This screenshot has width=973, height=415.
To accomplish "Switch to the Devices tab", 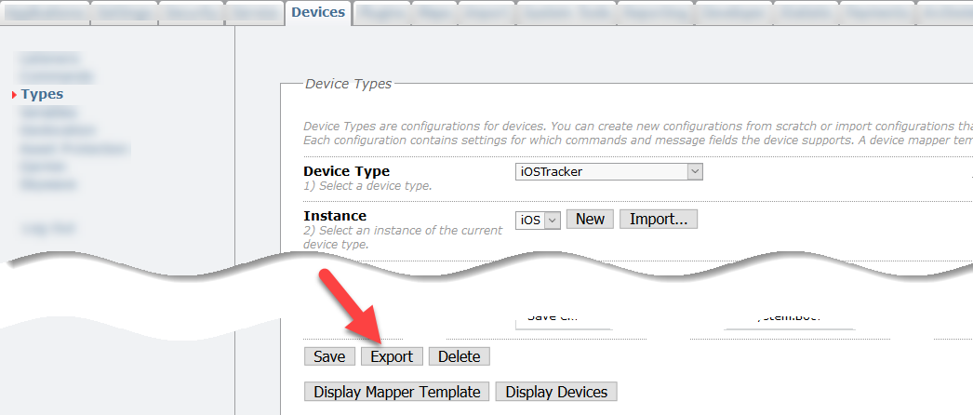I will click(318, 12).
